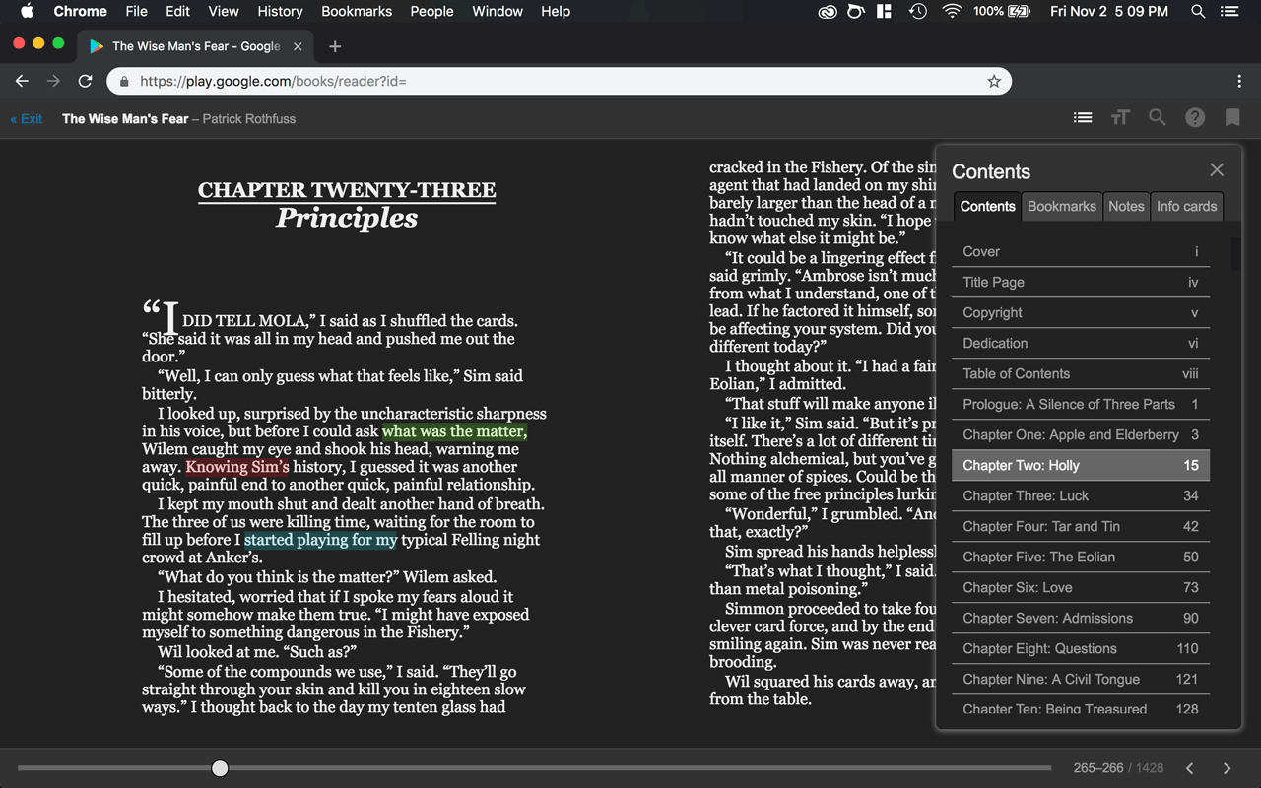
Task: Click the browser back arrow
Action: coord(22,81)
